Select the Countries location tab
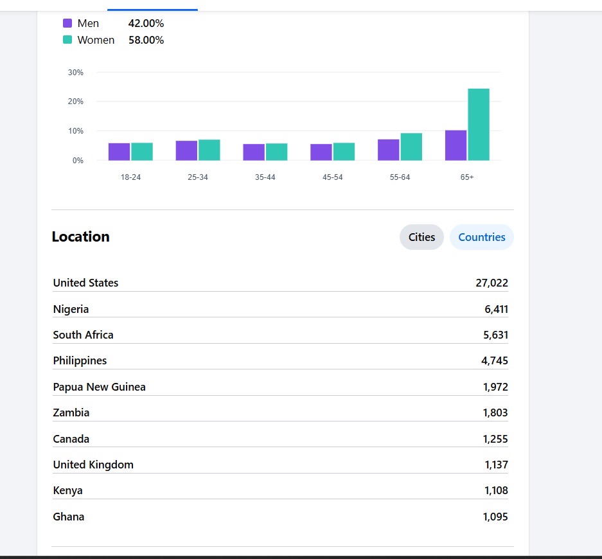 click(481, 237)
